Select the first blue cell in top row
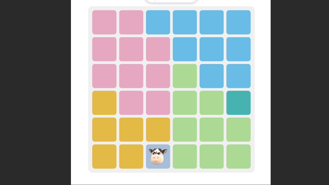This screenshot has height=185, width=329. coord(158,22)
